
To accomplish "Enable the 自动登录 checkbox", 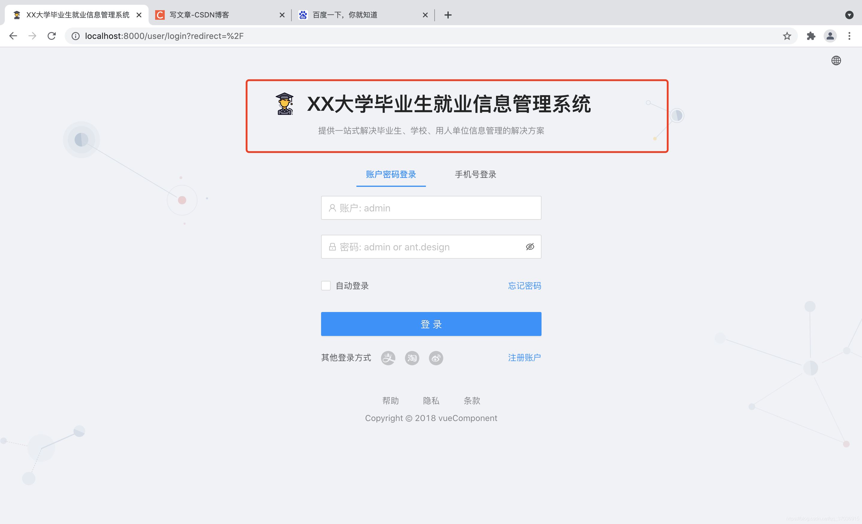I will pos(326,285).
